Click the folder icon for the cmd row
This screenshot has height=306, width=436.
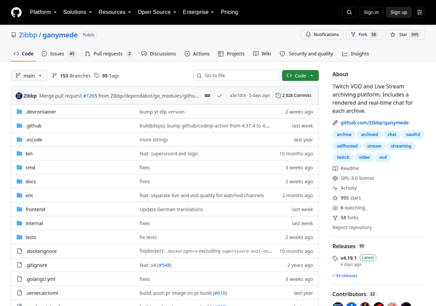tap(19, 167)
